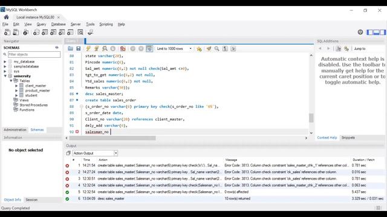Open the Scripting menu
387x217 pixels.
106,24
